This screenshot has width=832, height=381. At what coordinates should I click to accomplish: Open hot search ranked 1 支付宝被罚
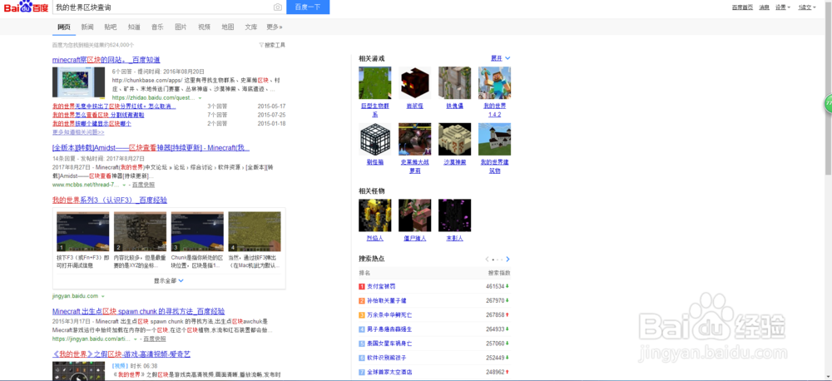(x=382, y=286)
